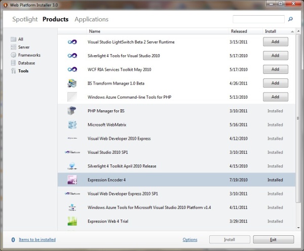The width and height of the screenshot is (304, 251).
Task: Click the 7/19/2010 release date cell
Action: [239, 180]
